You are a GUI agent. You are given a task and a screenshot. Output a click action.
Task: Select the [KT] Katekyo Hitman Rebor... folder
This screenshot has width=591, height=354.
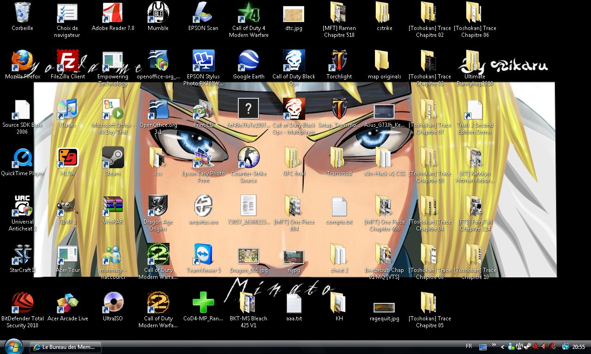(475, 158)
